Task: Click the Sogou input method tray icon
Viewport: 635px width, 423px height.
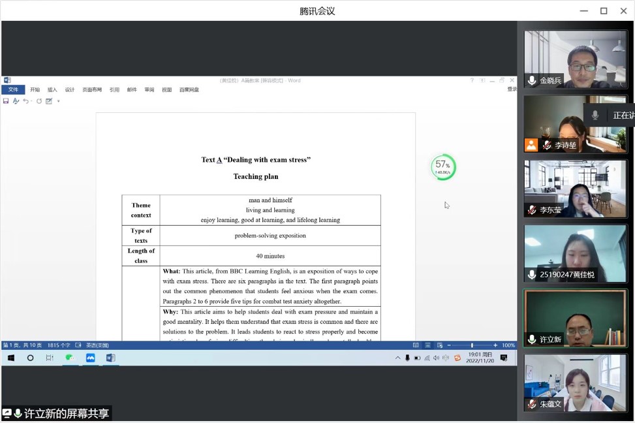Action: tap(457, 358)
